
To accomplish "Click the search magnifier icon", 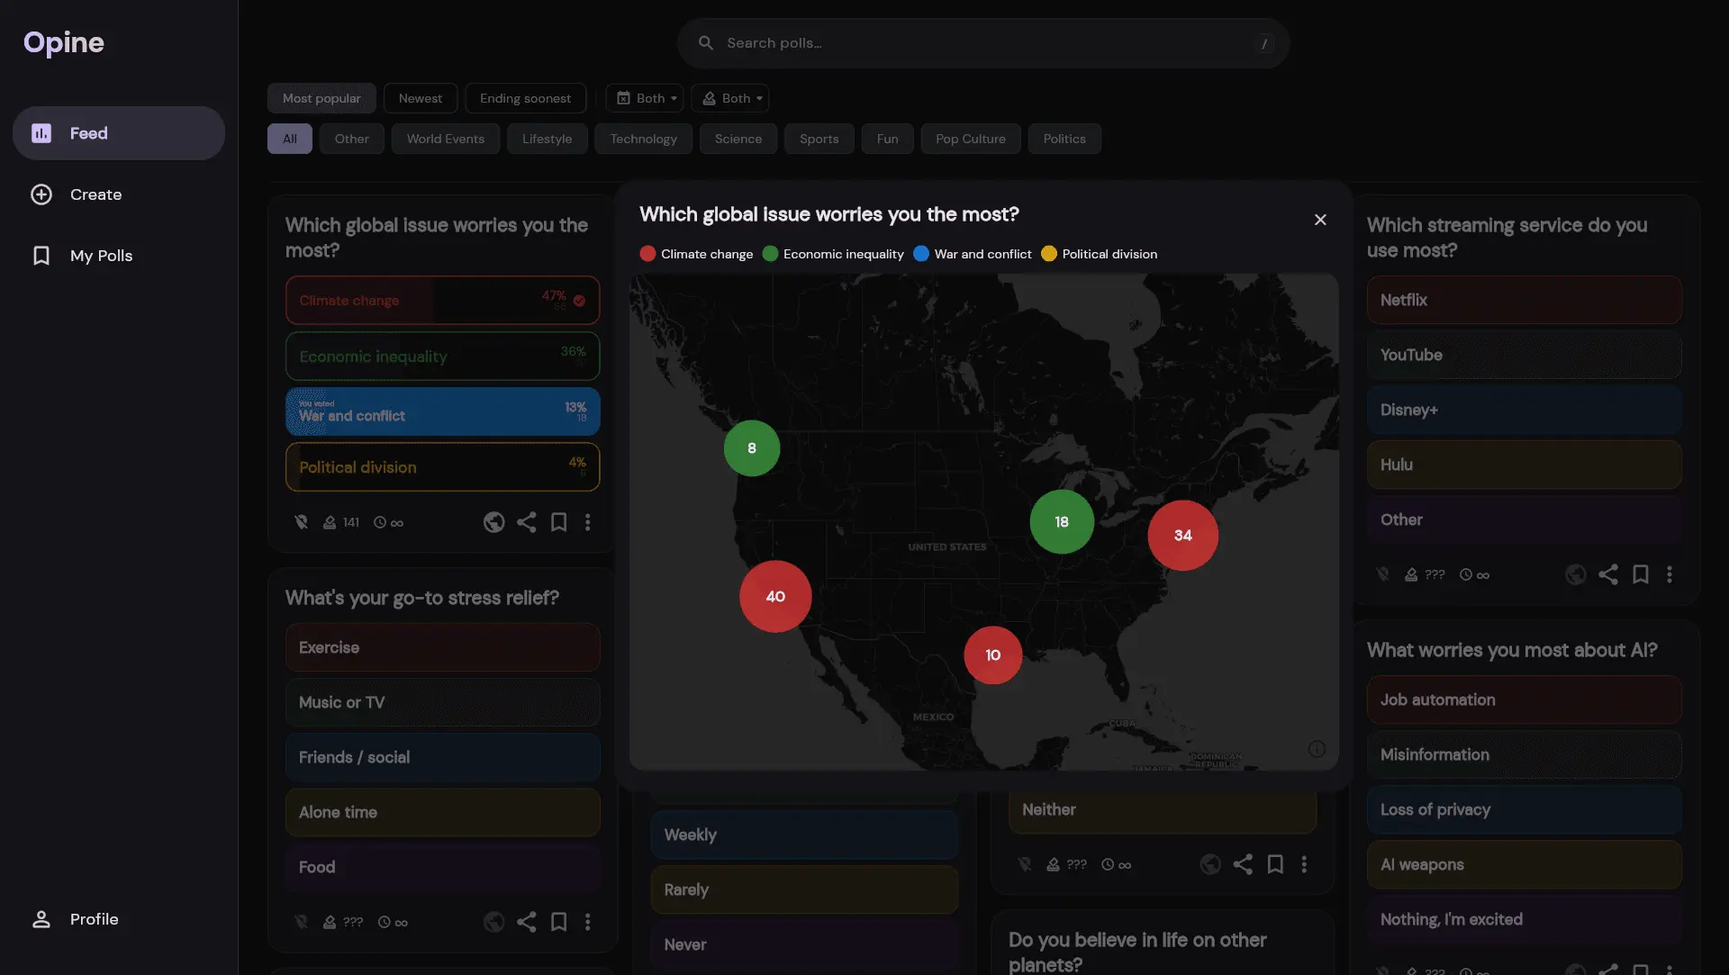I will [706, 43].
